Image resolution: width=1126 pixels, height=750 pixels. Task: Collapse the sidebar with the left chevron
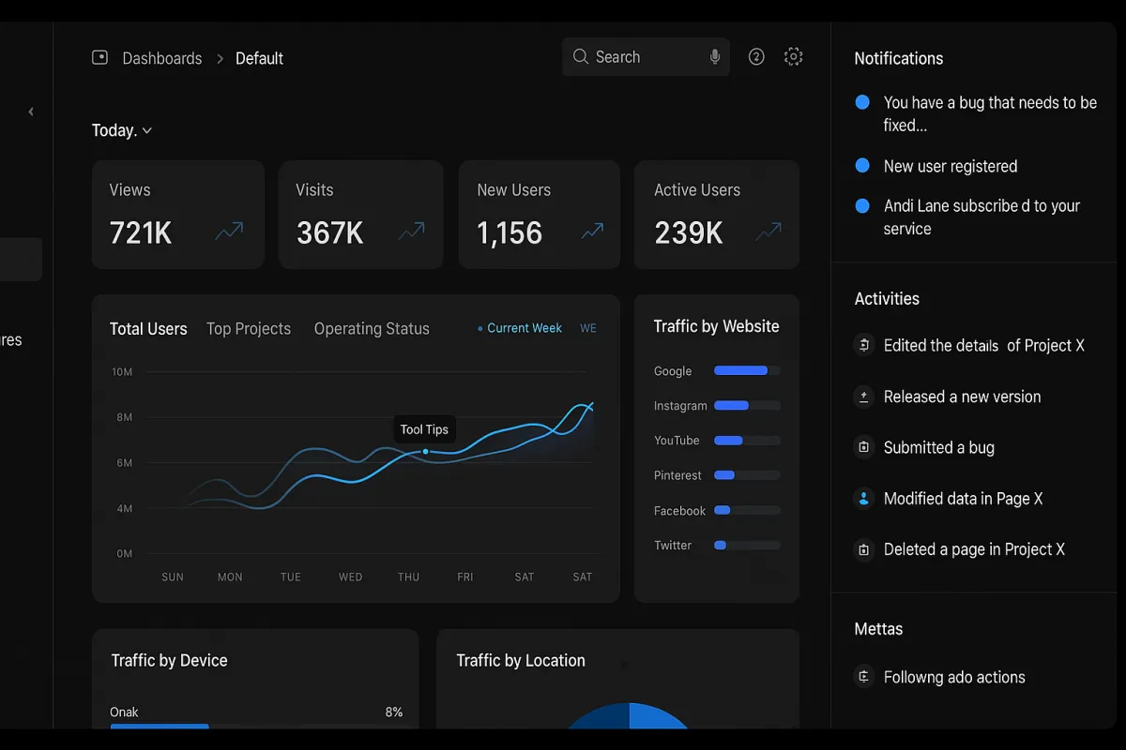point(31,112)
